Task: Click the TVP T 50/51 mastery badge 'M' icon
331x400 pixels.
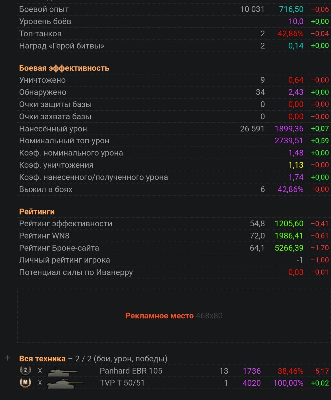Action: click(25, 383)
